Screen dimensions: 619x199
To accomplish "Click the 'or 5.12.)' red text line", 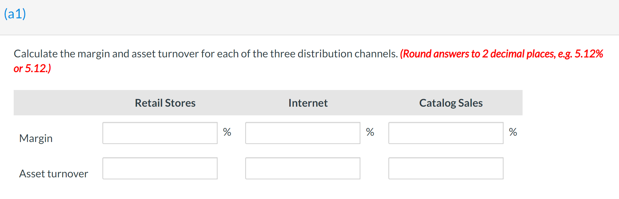I will (x=32, y=68).
